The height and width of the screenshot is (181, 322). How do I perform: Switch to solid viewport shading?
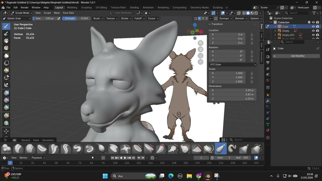(248, 13)
